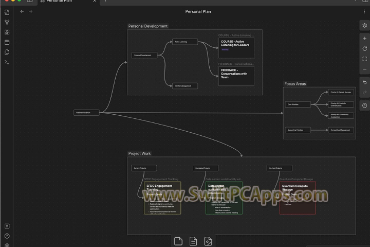Viewport: 370px width, 247px height.
Task: Select the Current Projects node
Action: coord(144,168)
